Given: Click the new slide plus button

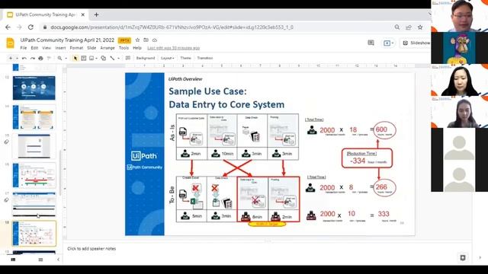Looking at the screenshot, I should pyautogui.click(x=11, y=58).
